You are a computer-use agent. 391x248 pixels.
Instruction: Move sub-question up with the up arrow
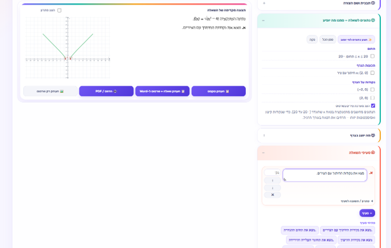(273, 181)
